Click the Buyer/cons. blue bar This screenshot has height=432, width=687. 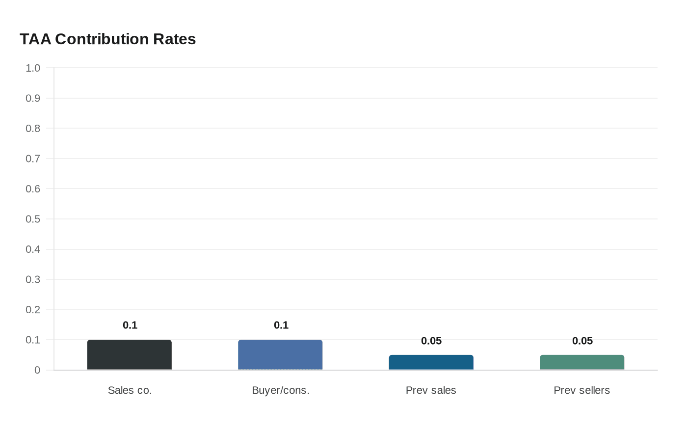click(280, 355)
